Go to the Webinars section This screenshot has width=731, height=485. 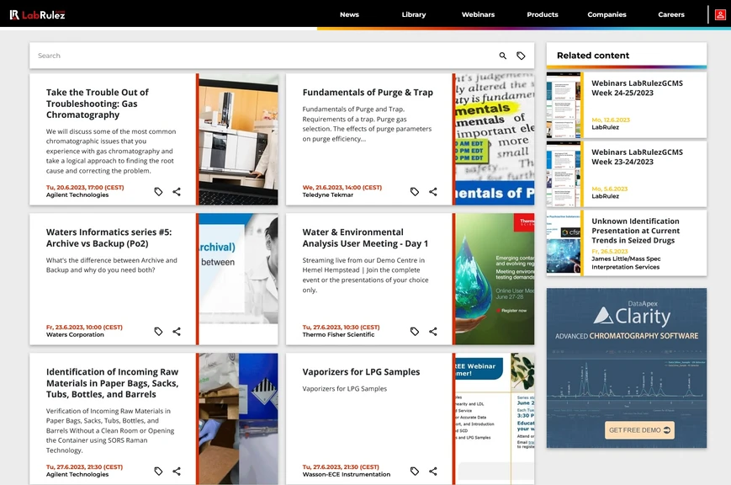tap(478, 14)
